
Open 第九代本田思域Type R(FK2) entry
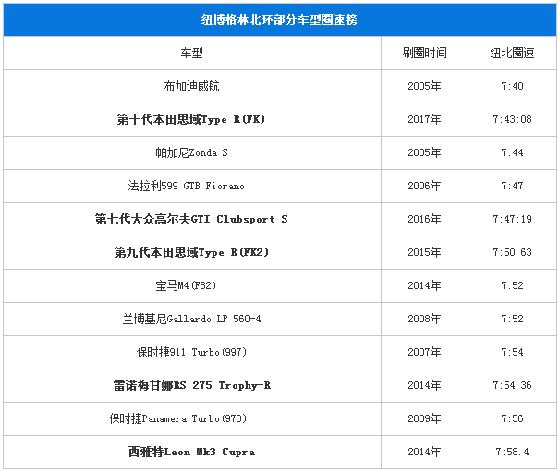click(191, 252)
